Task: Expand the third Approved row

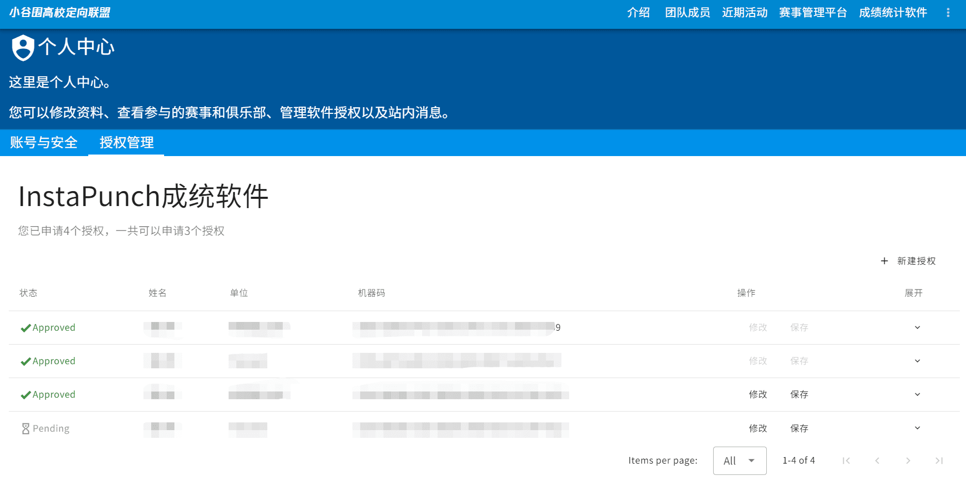Action: tap(917, 395)
